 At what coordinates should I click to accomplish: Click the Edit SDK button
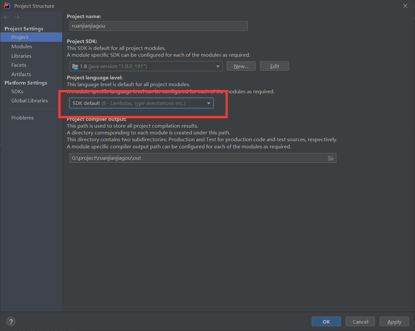click(274, 66)
